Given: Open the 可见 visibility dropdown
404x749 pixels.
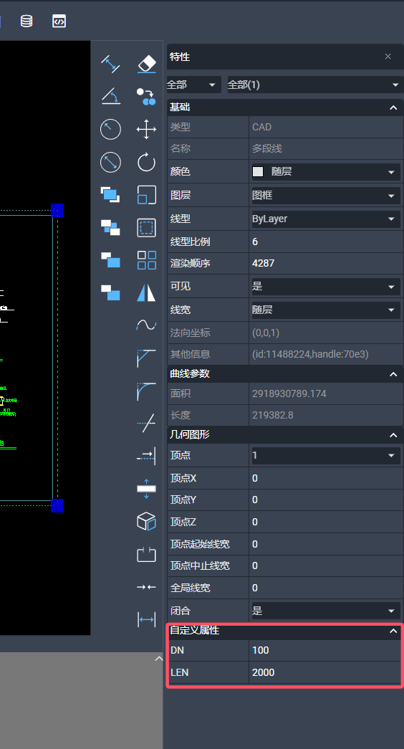Looking at the screenshot, I should 326,287.
